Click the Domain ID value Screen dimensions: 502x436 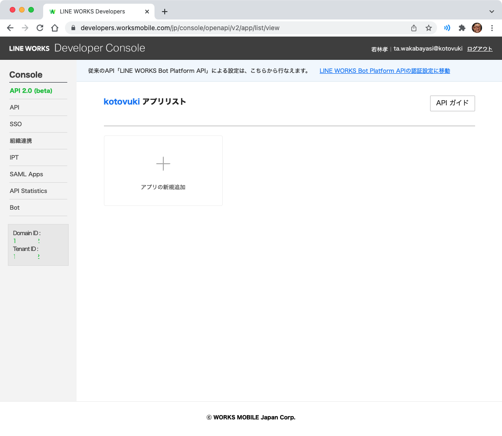point(26,241)
